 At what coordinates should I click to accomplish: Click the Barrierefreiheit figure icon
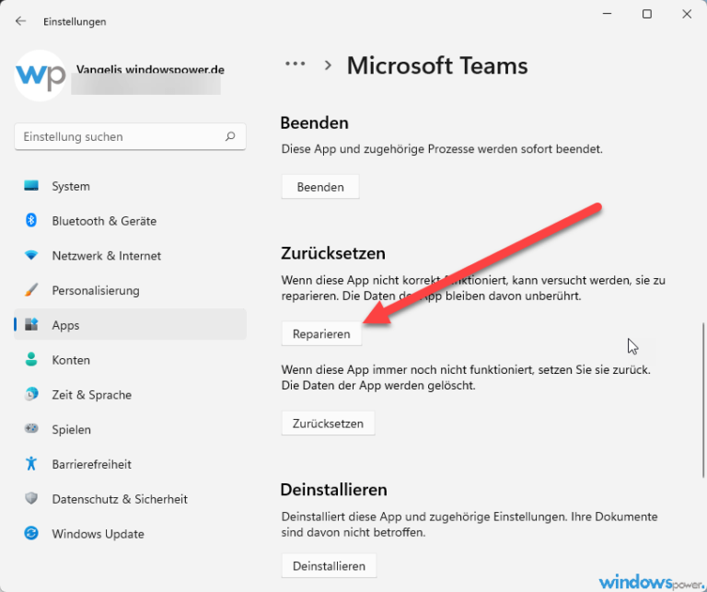(31, 463)
